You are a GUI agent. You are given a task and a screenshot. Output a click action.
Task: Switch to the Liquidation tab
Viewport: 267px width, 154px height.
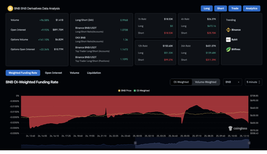[x=94, y=73]
